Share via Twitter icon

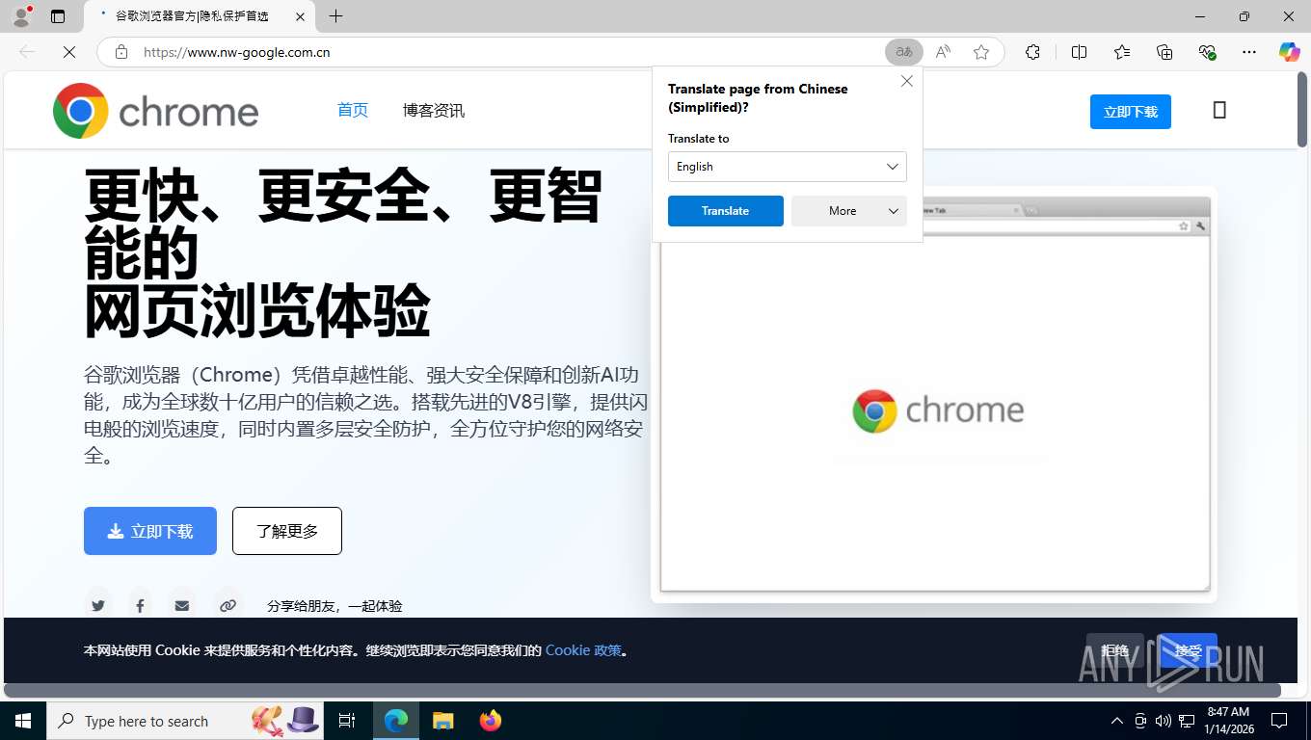pos(98,606)
